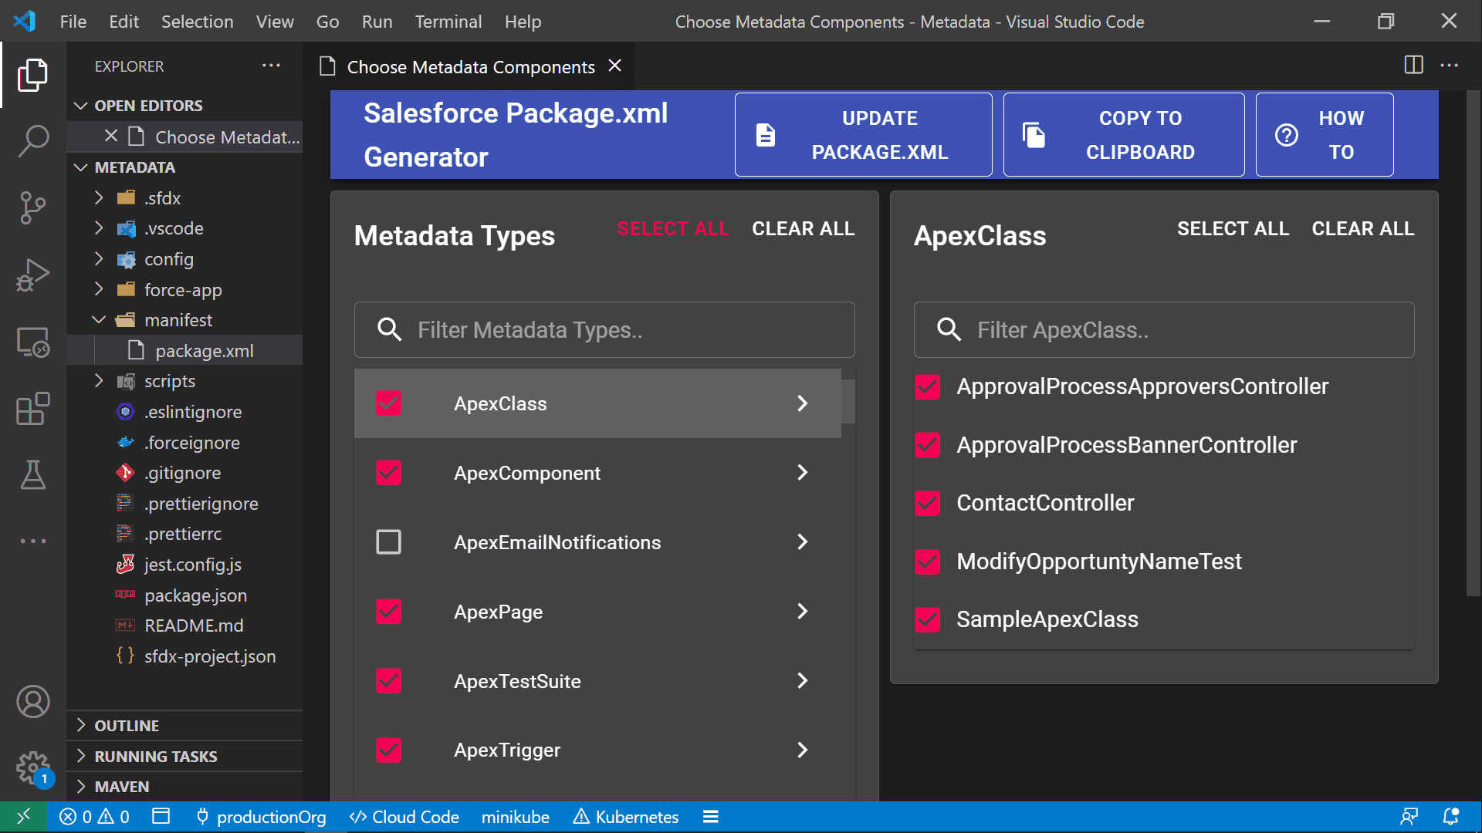Screen dimensions: 1482x833
Task: Close the Choose Metadata Components tab
Action: (615, 66)
